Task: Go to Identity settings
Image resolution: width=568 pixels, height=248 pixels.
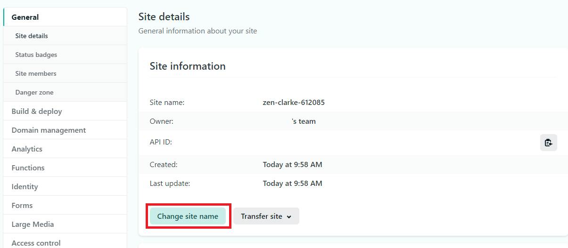Action: pyautogui.click(x=65, y=186)
